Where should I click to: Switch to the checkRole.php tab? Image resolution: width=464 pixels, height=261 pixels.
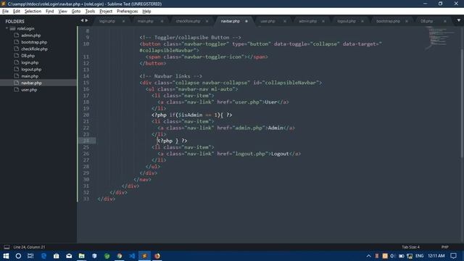[188, 21]
